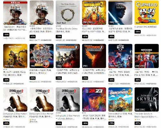The image size is (161, 128).
Task: Open the Cuphead game cover
Action: click(147, 13)
